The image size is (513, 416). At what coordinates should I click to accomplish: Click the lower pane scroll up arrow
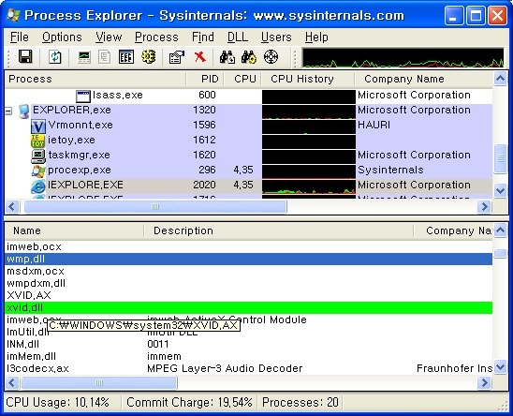500,230
